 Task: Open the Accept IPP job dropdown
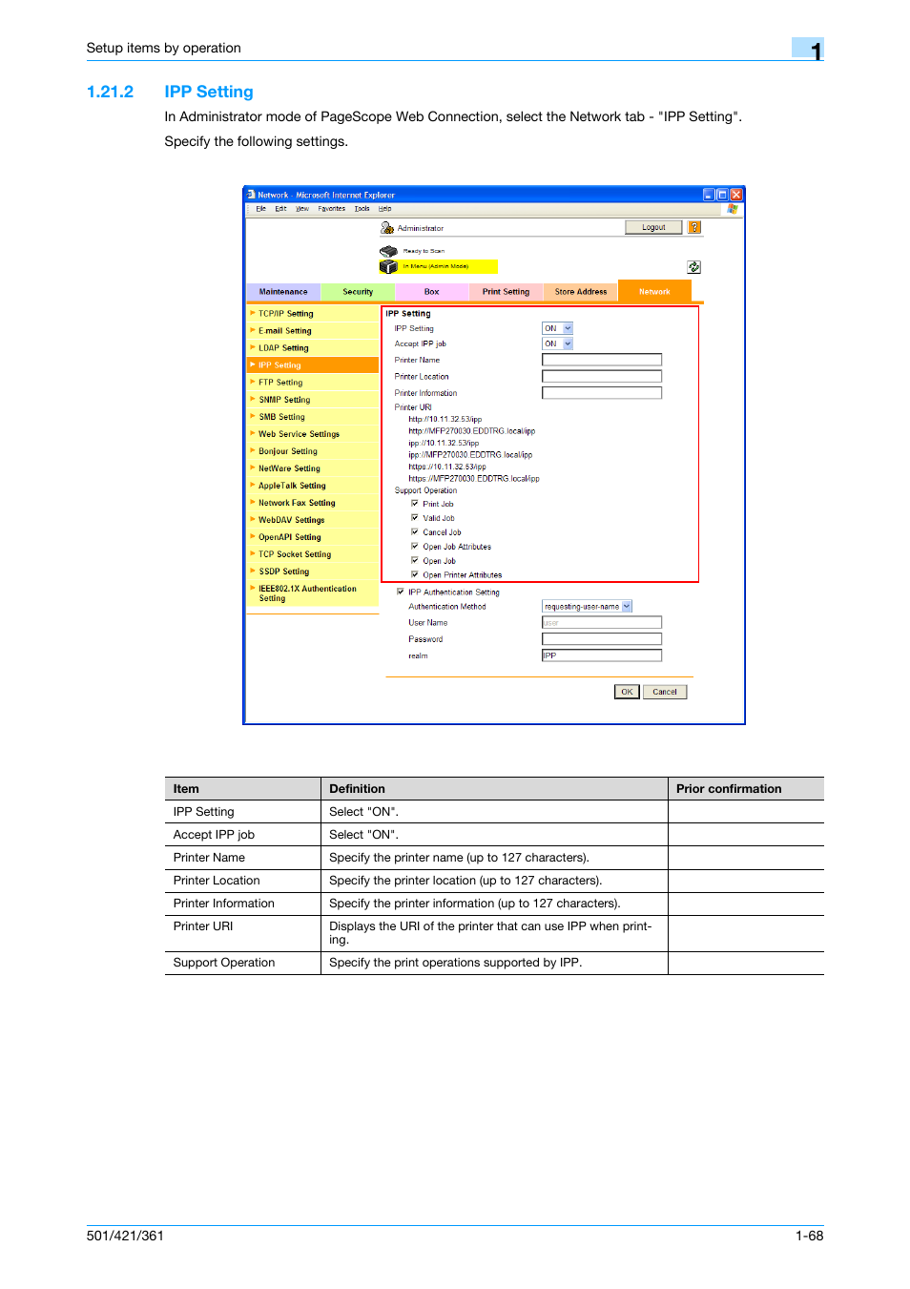[x=558, y=343]
